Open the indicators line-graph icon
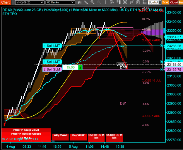 [x=131, y=2]
